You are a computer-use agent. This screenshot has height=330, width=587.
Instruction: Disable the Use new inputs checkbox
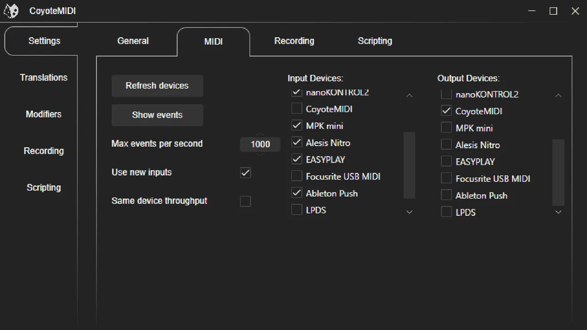click(245, 173)
